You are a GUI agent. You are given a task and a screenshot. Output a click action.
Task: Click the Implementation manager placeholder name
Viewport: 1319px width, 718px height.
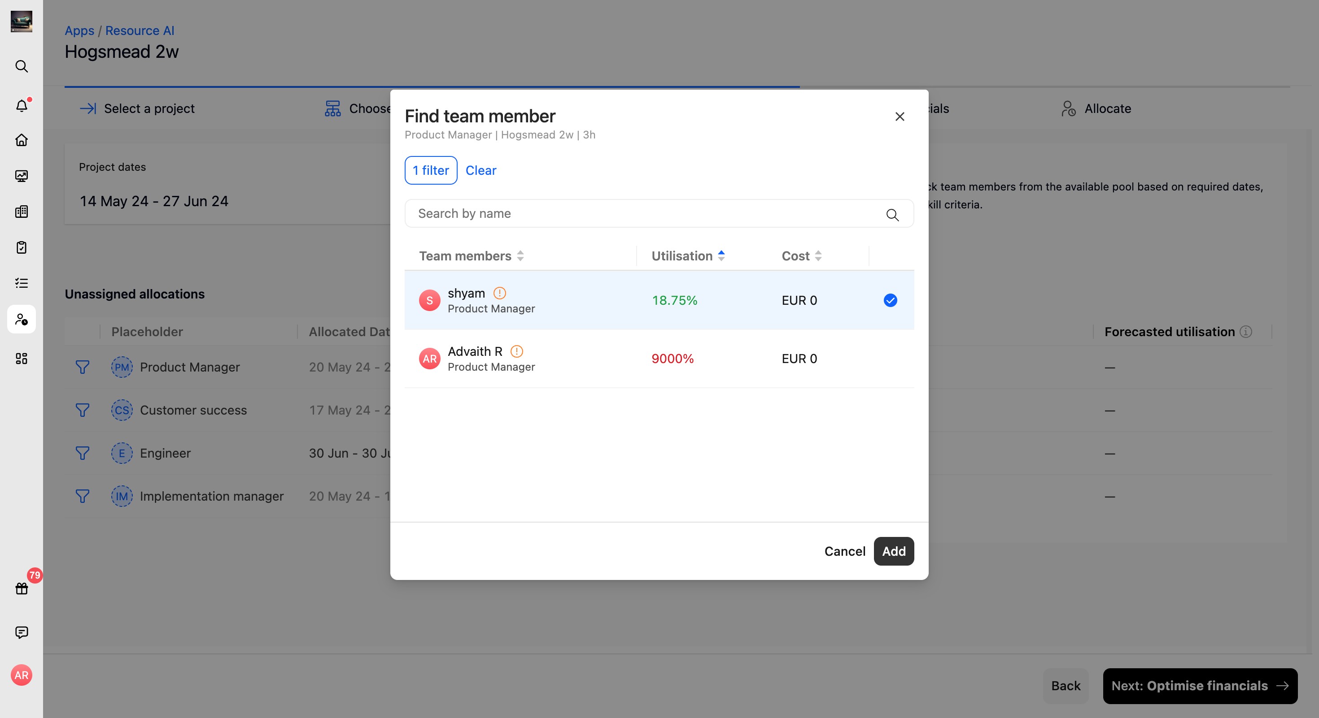coord(211,496)
